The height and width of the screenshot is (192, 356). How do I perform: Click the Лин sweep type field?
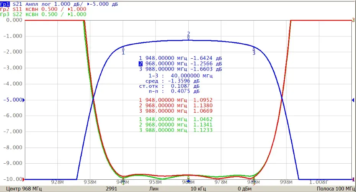154,189
